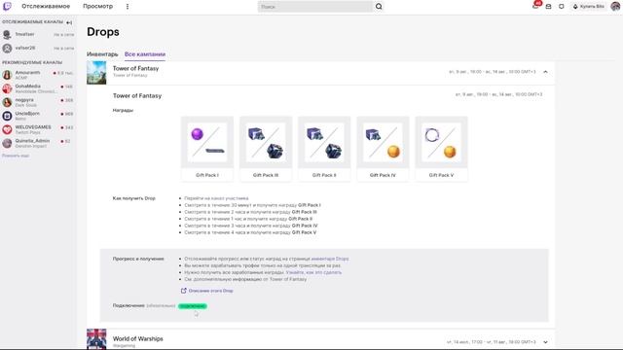The width and height of the screenshot is (623, 350).
Task: Select the Gift Pack III reward card
Action: tap(266, 149)
